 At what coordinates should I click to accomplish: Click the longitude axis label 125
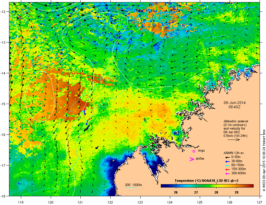200,202
